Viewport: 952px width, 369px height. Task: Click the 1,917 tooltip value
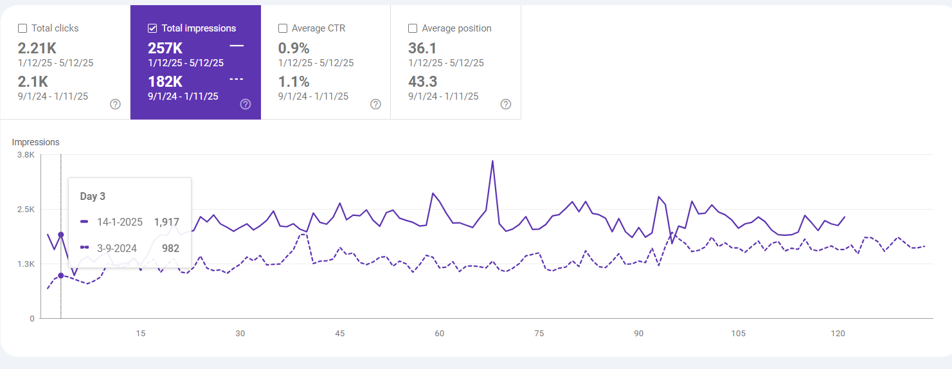click(x=166, y=221)
